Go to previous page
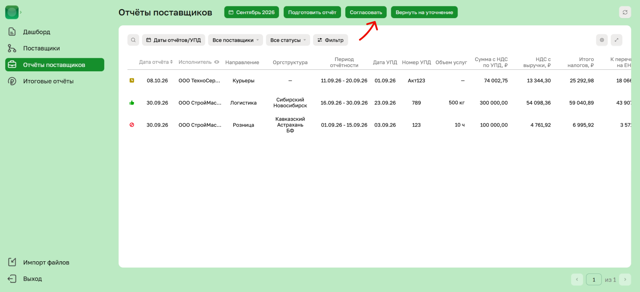Image resolution: width=640 pixels, height=292 pixels. 577,279
